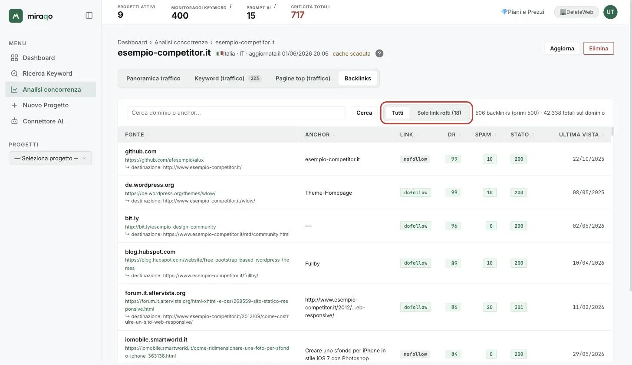The height and width of the screenshot is (365, 632).
Task: Open Ricerca Keyword in the sidebar
Action: point(51,73)
